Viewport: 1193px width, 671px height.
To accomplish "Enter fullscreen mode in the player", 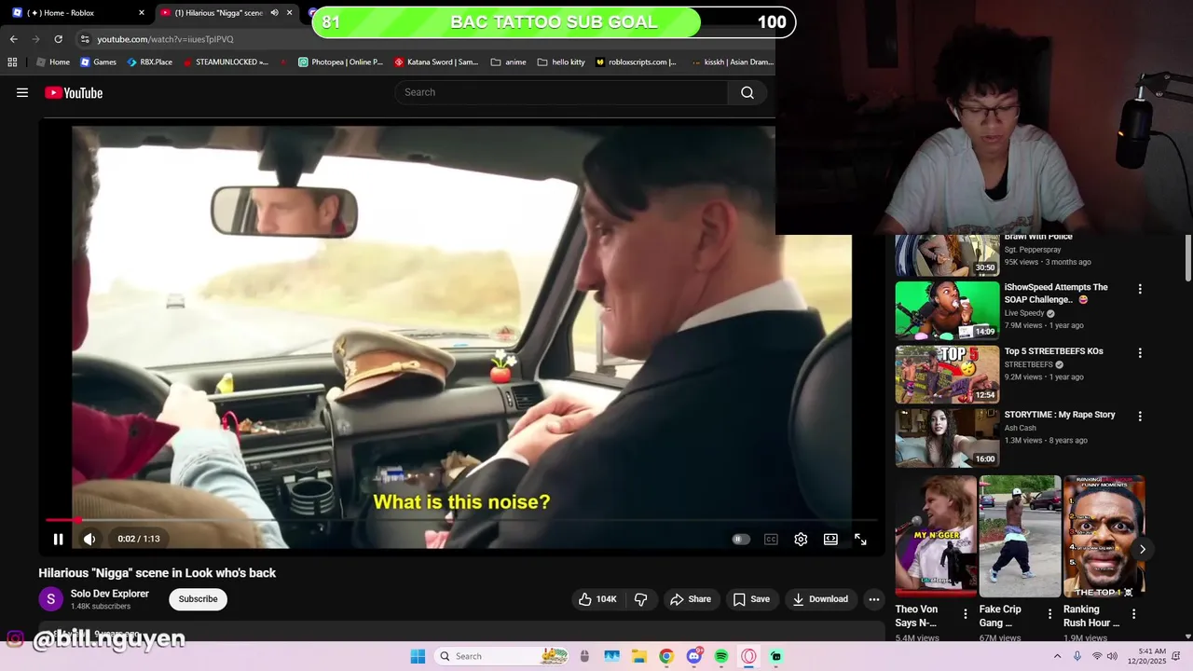I will click(x=860, y=539).
